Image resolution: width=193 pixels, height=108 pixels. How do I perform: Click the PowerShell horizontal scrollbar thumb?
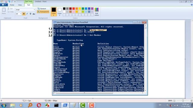point(84,93)
